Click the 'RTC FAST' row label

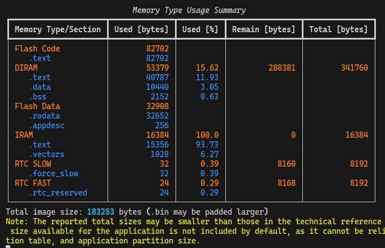(33, 183)
